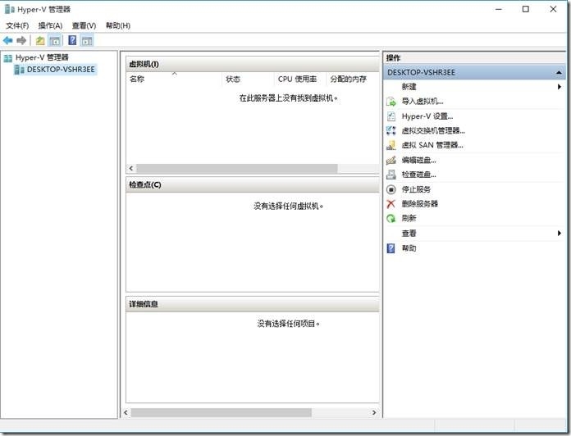The image size is (571, 436).
Task: Click the Forward arrow toolbar icon
Action: (21, 40)
